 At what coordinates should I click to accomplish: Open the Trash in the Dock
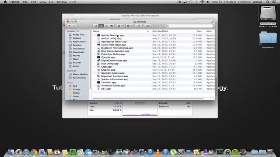pyautogui.click(x=270, y=152)
